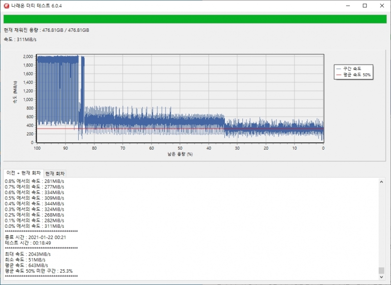The width and height of the screenshot is (391, 285).
Task: Select log line 0.6% 에서의 속도 : 334MiB/s
Action: [34, 193]
